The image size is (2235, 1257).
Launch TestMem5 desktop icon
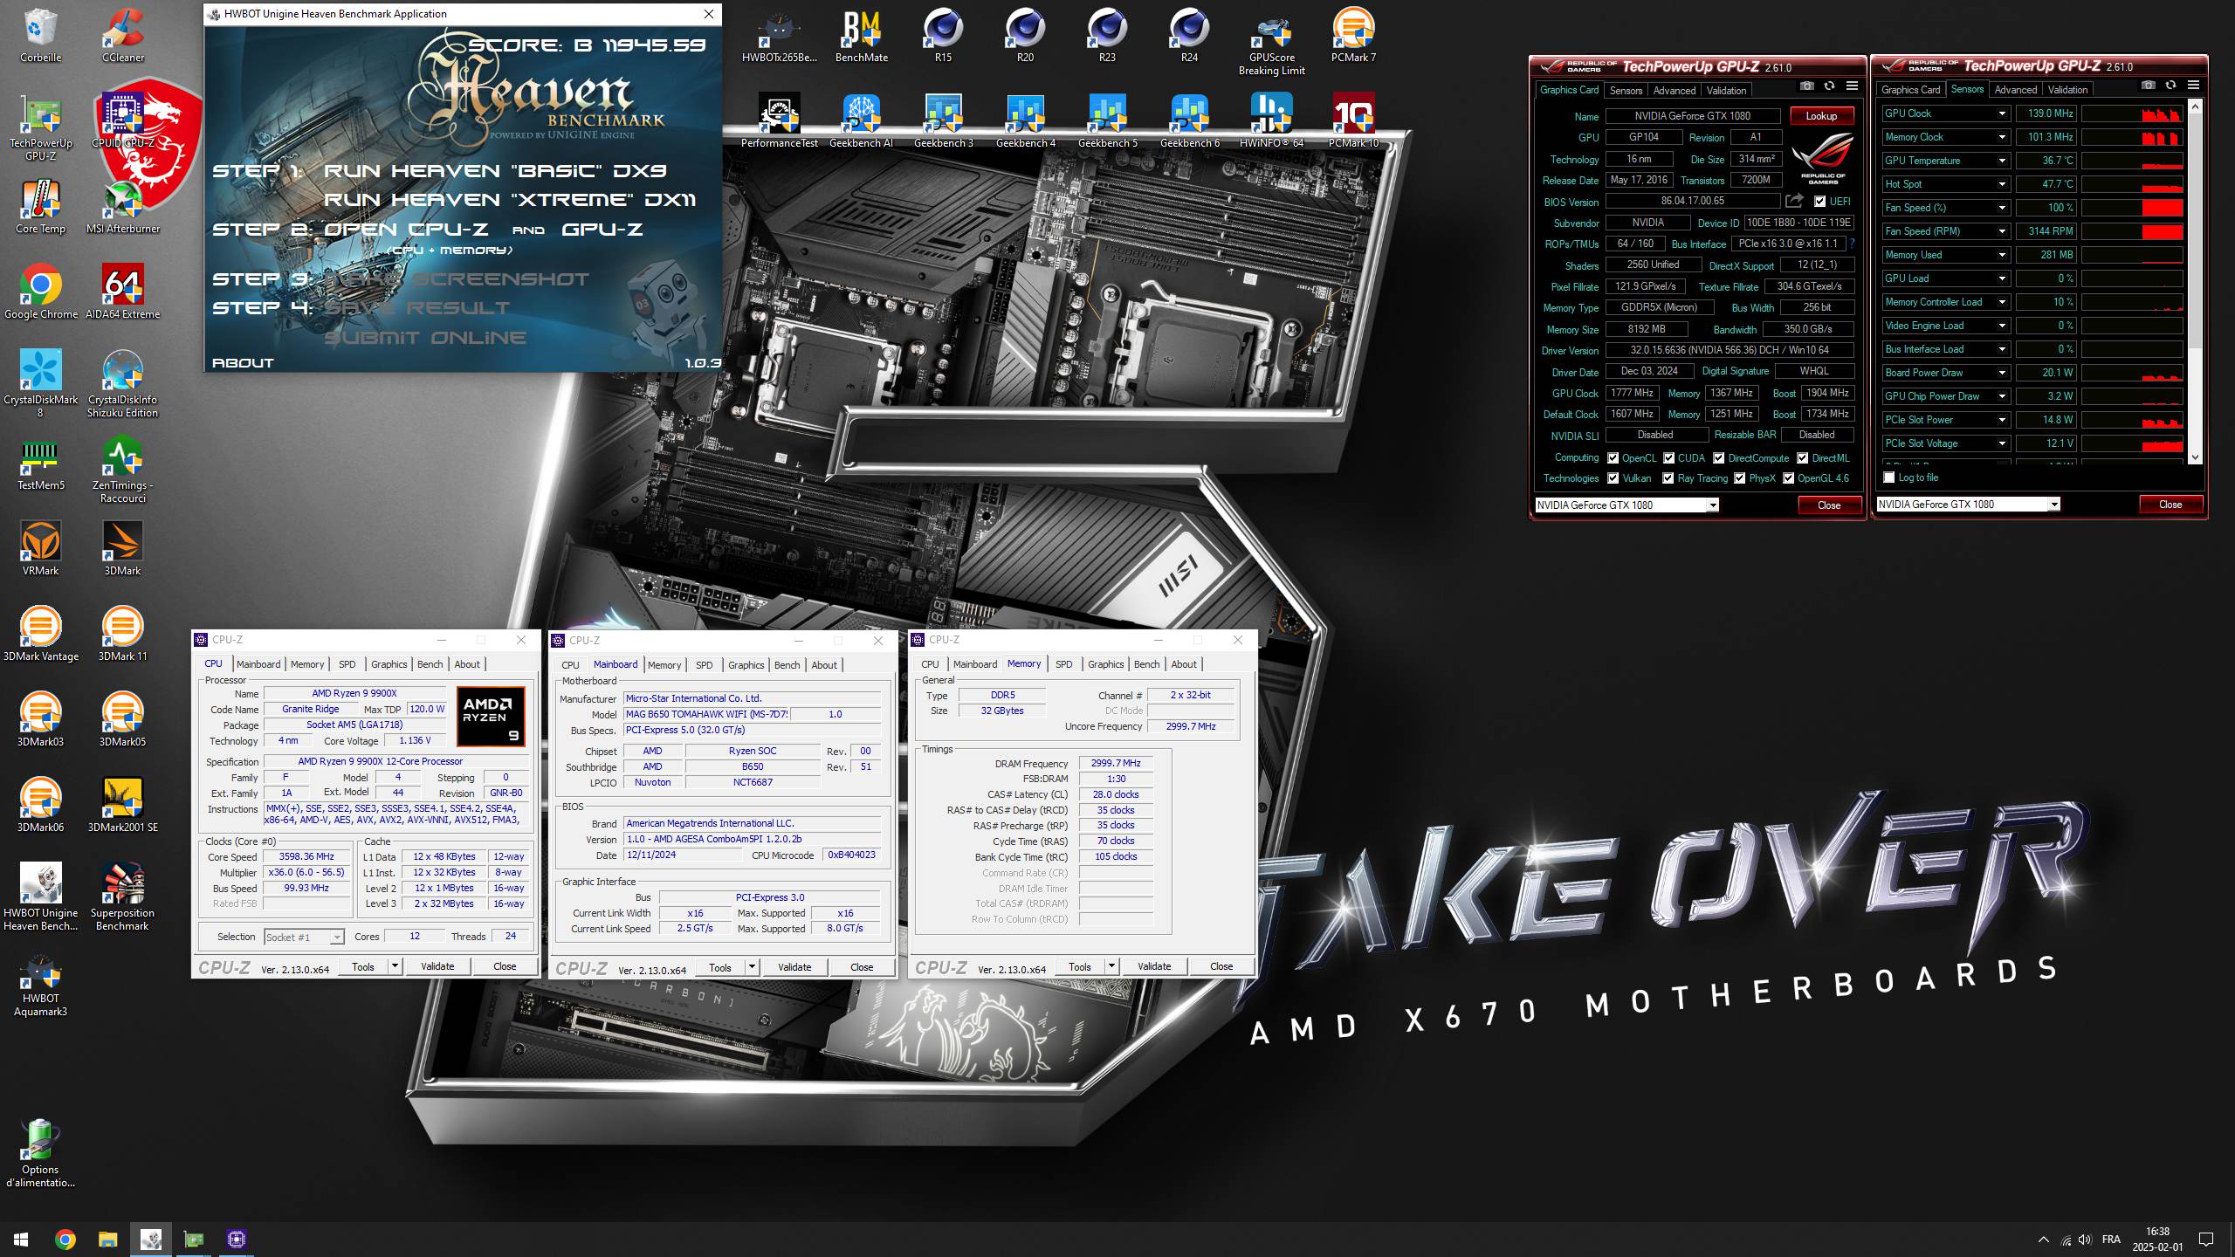[40, 463]
